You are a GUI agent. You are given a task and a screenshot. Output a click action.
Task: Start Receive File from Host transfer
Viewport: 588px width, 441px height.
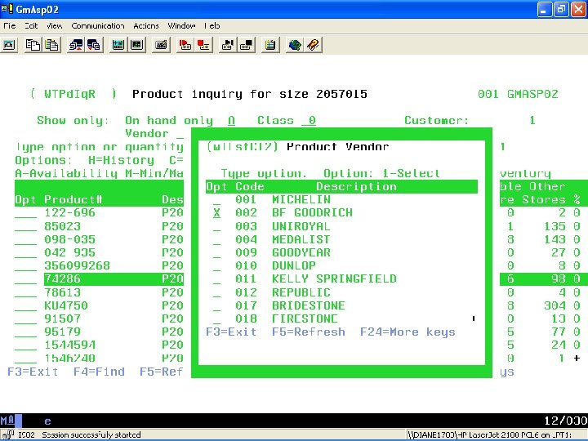94,45
